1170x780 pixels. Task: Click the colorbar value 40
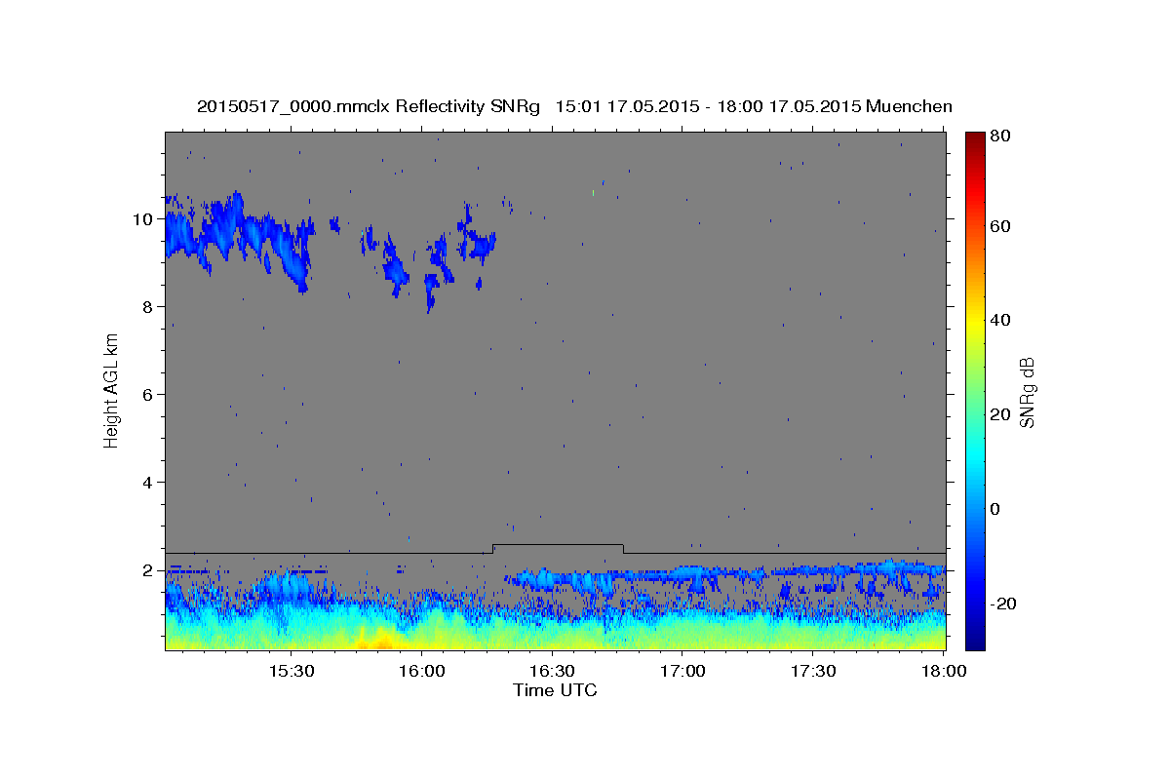(x=1002, y=320)
